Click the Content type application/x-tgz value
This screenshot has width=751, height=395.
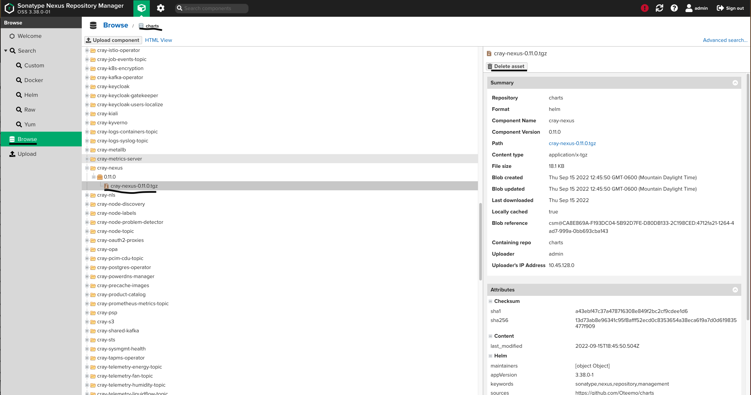[568, 155]
